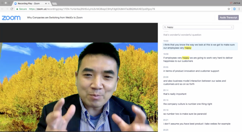The width and height of the screenshot is (242, 132).
Task: Bookmark this page with the star icon
Action: tap(229, 9)
